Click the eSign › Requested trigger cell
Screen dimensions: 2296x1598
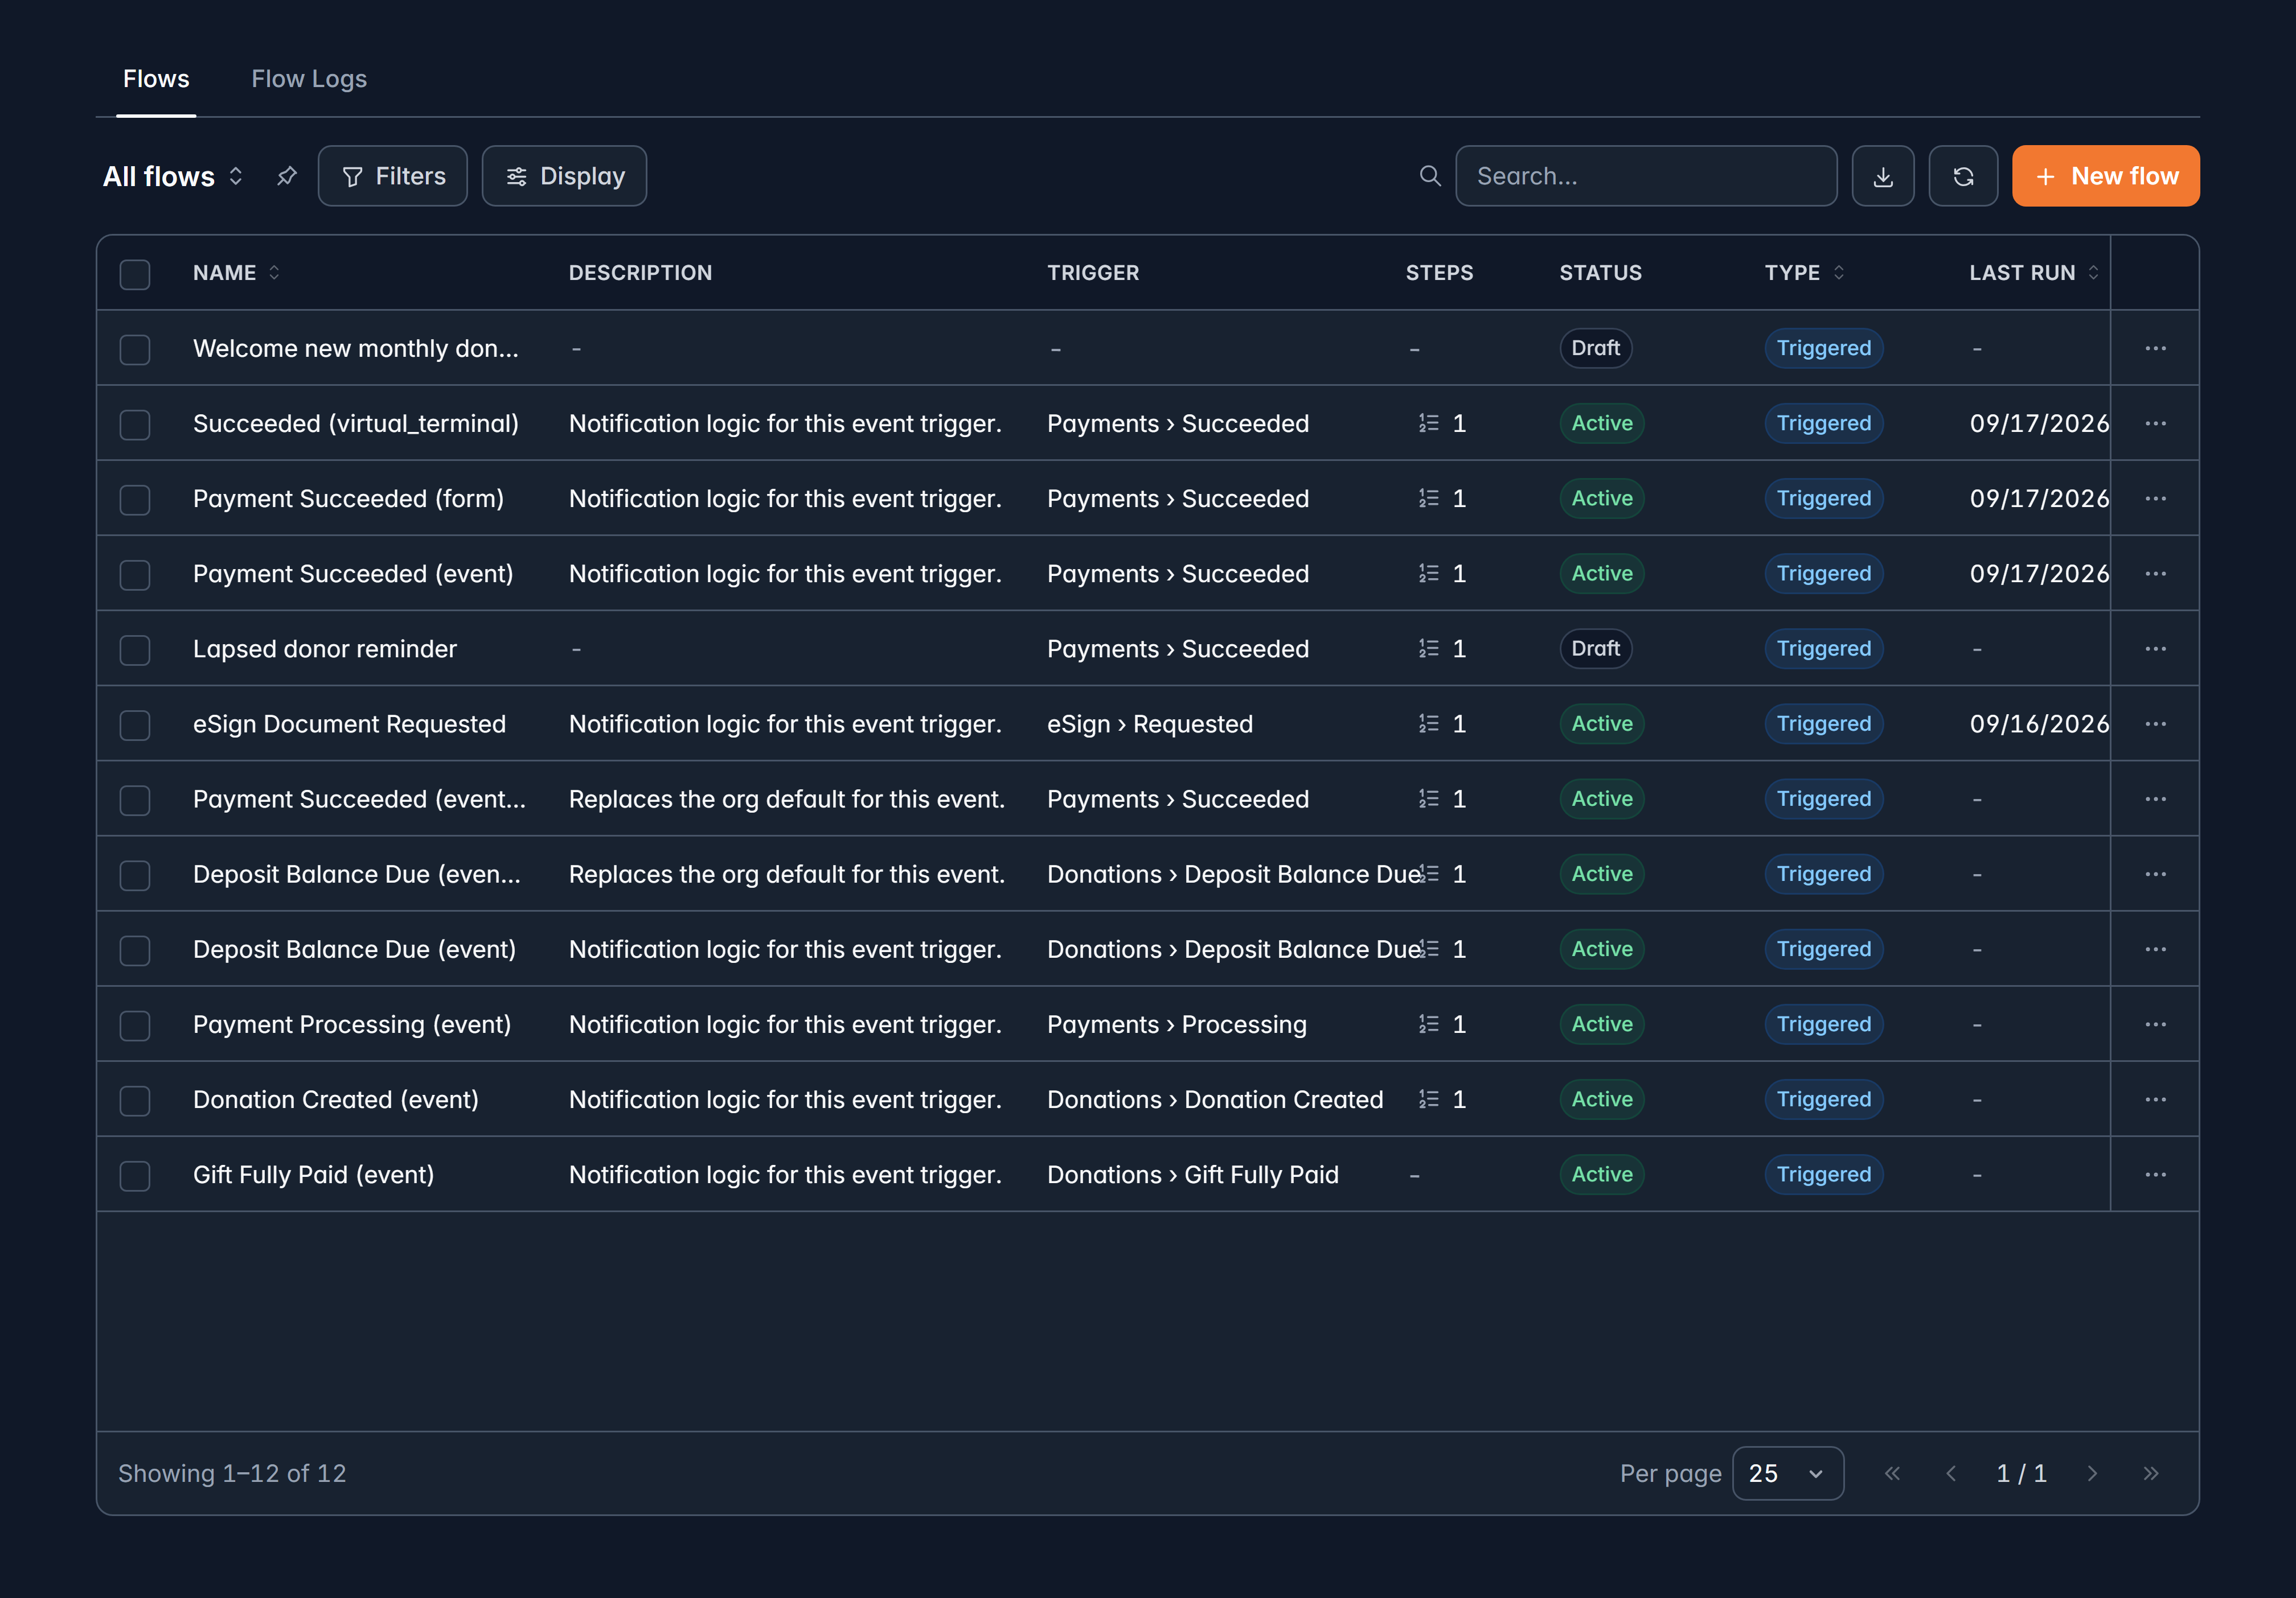(1150, 723)
